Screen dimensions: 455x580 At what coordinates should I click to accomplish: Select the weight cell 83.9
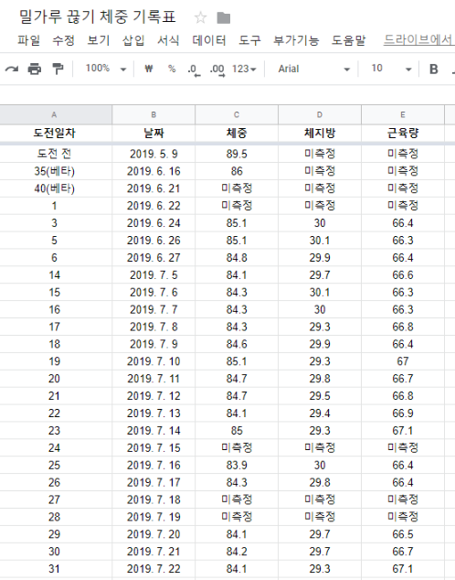tap(237, 466)
